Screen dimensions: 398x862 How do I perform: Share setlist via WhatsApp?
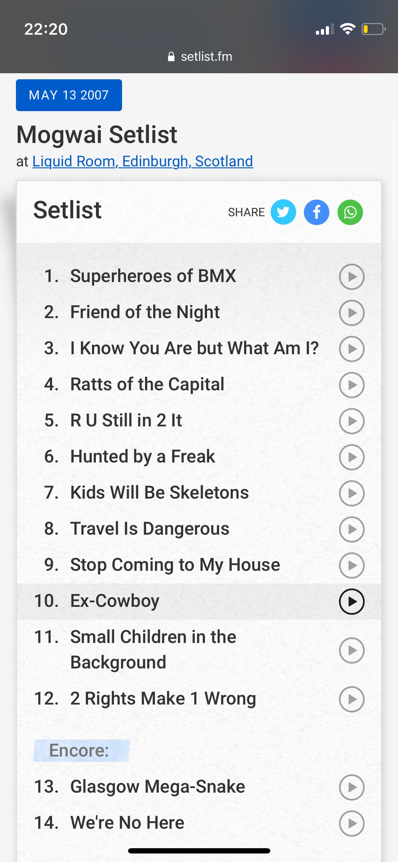click(x=350, y=212)
